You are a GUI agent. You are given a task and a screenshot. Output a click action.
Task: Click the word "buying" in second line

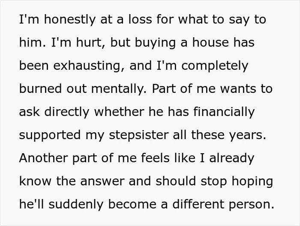point(155,43)
